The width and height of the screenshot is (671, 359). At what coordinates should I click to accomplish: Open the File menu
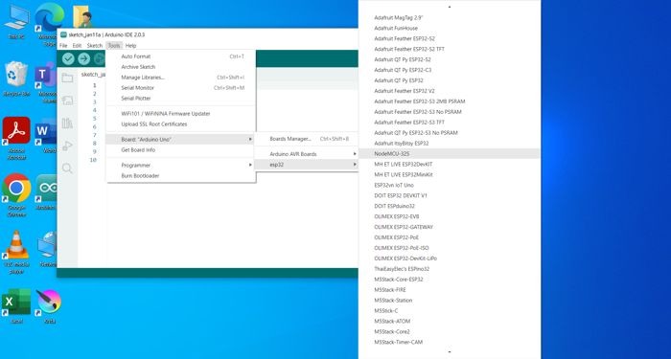pyautogui.click(x=63, y=45)
